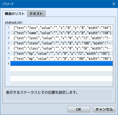Viewport: 118px width, 115px height.
Task: Click the キャンセル button
Action: click(x=104, y=109)
